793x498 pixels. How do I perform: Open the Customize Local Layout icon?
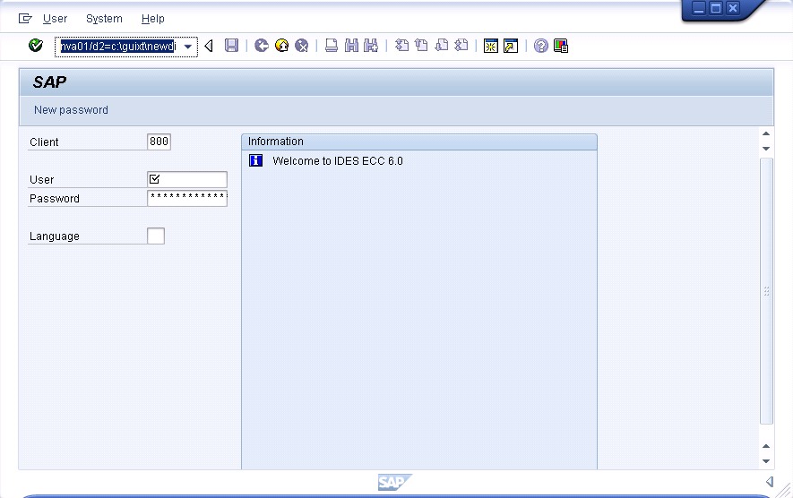561,46
